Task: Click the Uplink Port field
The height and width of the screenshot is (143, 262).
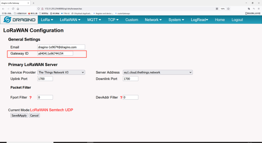Action: [x=45, y=79]
